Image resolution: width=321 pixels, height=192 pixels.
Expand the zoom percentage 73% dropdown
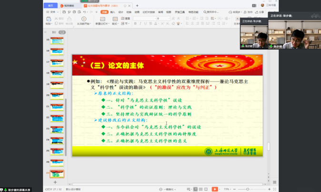[x=227, y=189]
